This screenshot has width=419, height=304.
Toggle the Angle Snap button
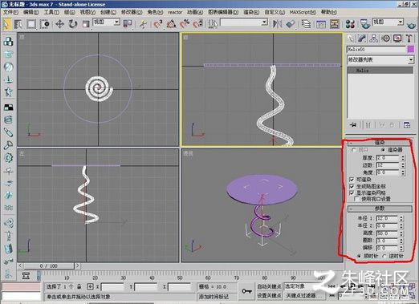(x=171, y=24)
